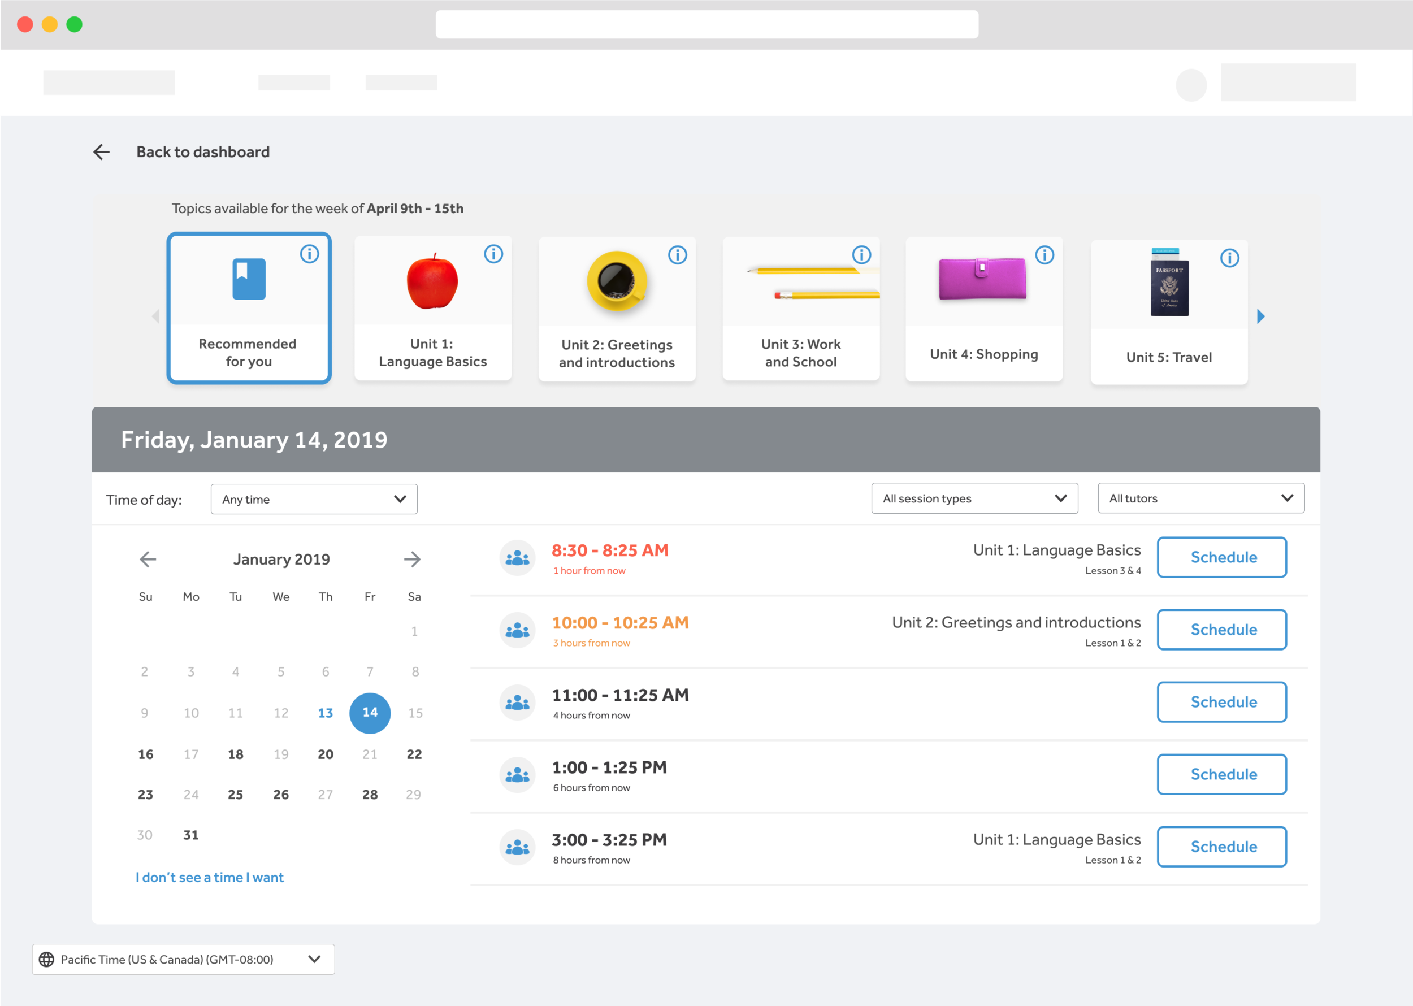
Task: Schedule the 3:00 - 3:25 PM session
Action: (1221, 847)
